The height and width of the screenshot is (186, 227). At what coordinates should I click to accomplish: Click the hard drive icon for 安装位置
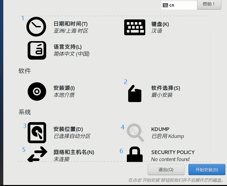tap(37, 133)
